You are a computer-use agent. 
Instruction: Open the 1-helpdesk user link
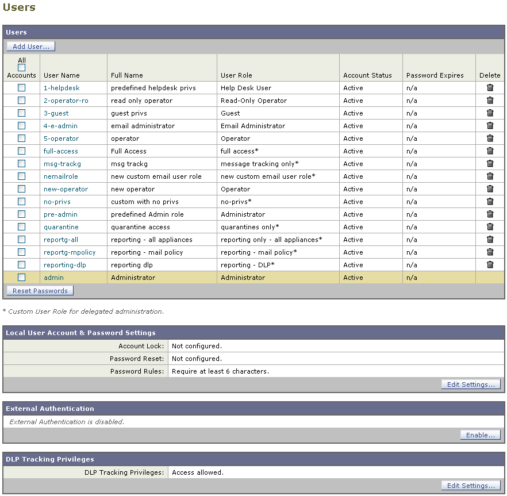(x=62, y=88)
